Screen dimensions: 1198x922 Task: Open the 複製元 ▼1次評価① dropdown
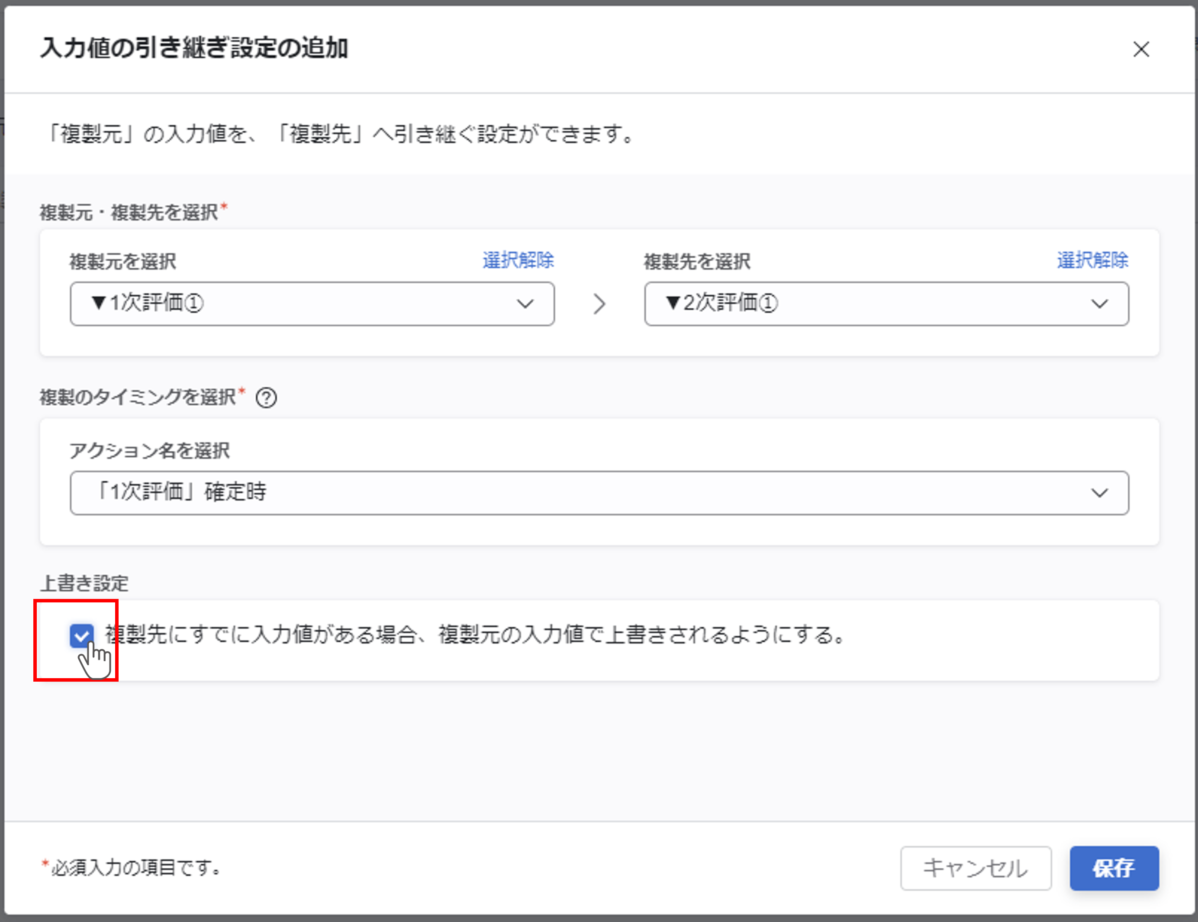(312, 304)
